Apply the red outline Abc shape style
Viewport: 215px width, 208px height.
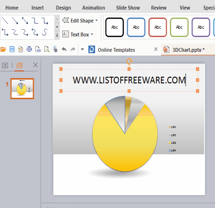158,27
